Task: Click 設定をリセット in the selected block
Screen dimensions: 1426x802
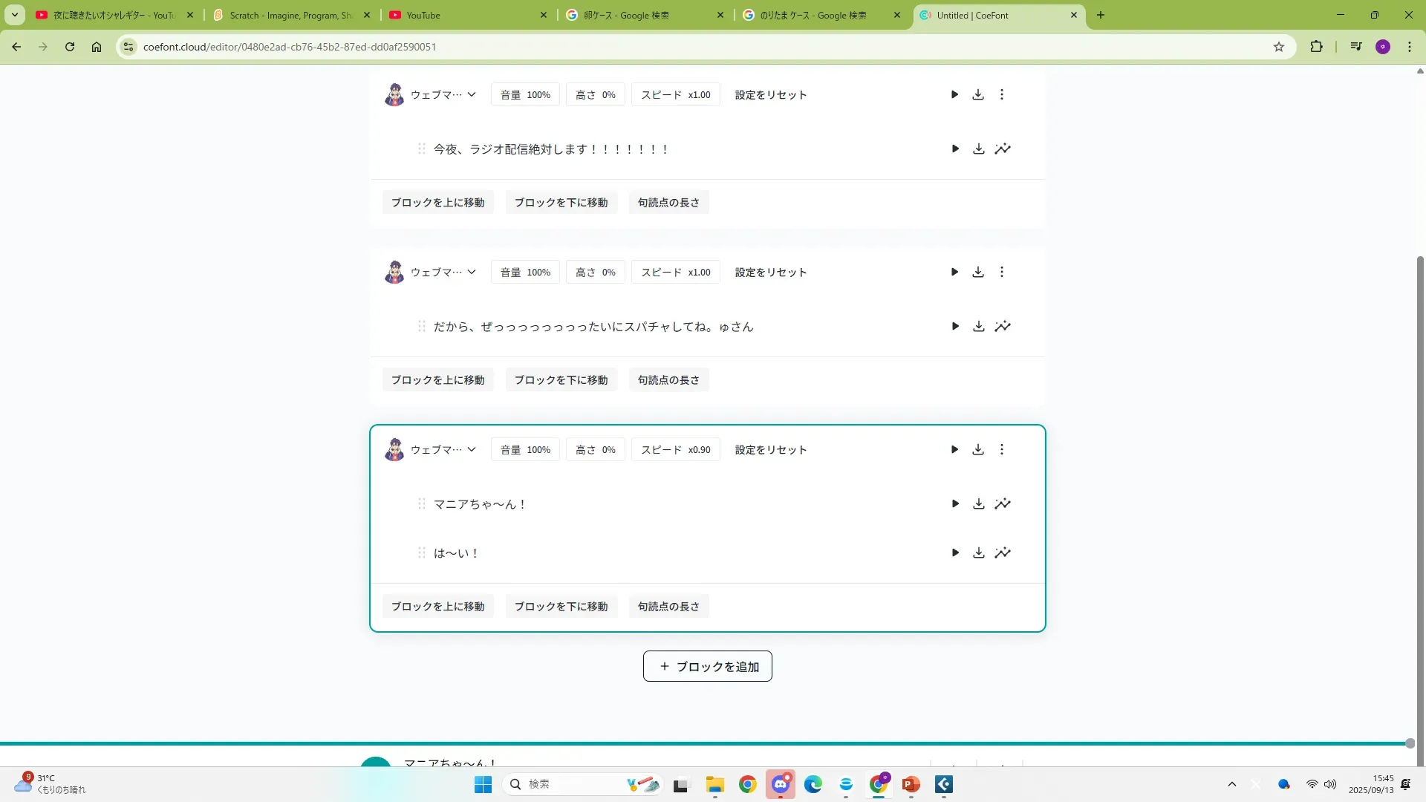Action: [x=770, y=449]
